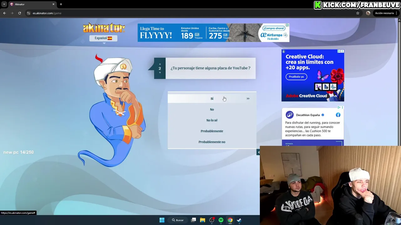This screenshot has width=401, height=225.
Task: Click the double-arrow beside Sí
Action: pos(248,98)
